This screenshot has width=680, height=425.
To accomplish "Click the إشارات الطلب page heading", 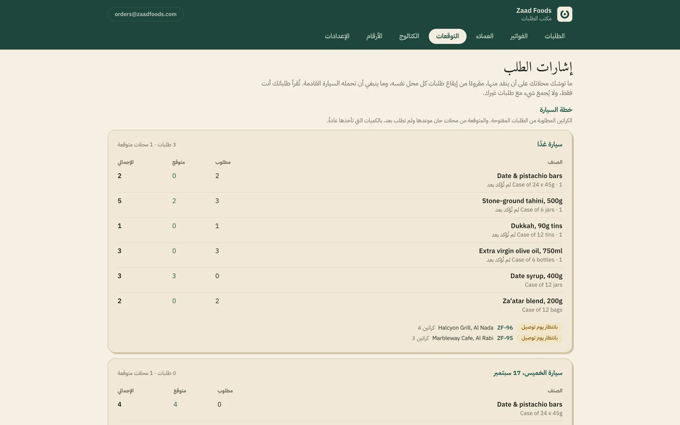I will [x=538, y=68].
